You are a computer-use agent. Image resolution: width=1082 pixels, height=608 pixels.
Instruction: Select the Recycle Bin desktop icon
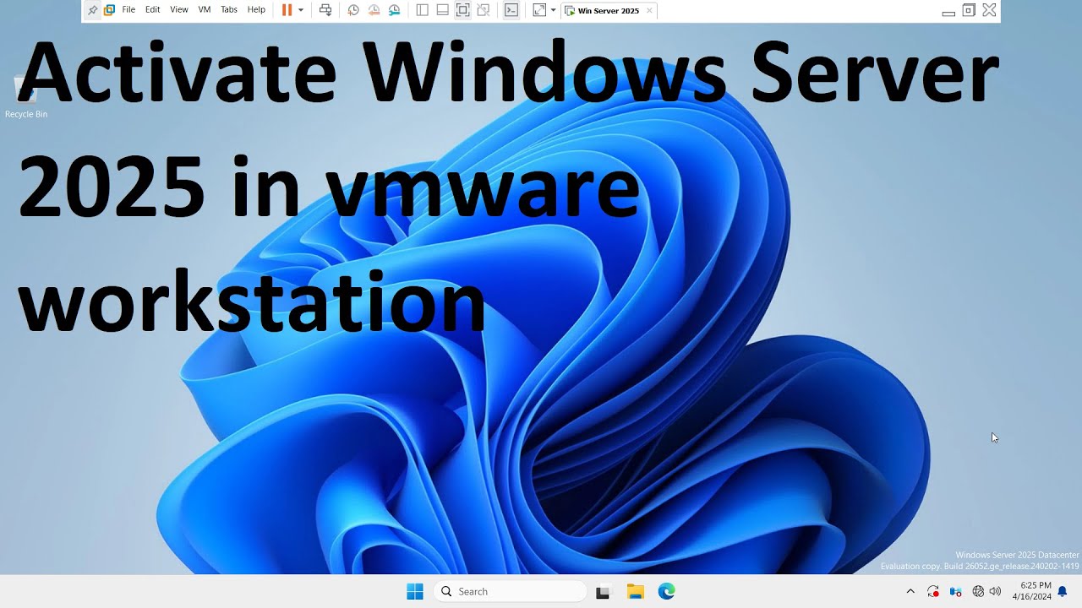25,97
